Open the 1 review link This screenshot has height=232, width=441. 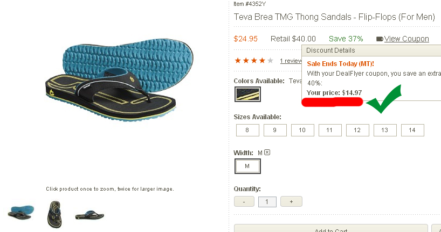(291, 61)
